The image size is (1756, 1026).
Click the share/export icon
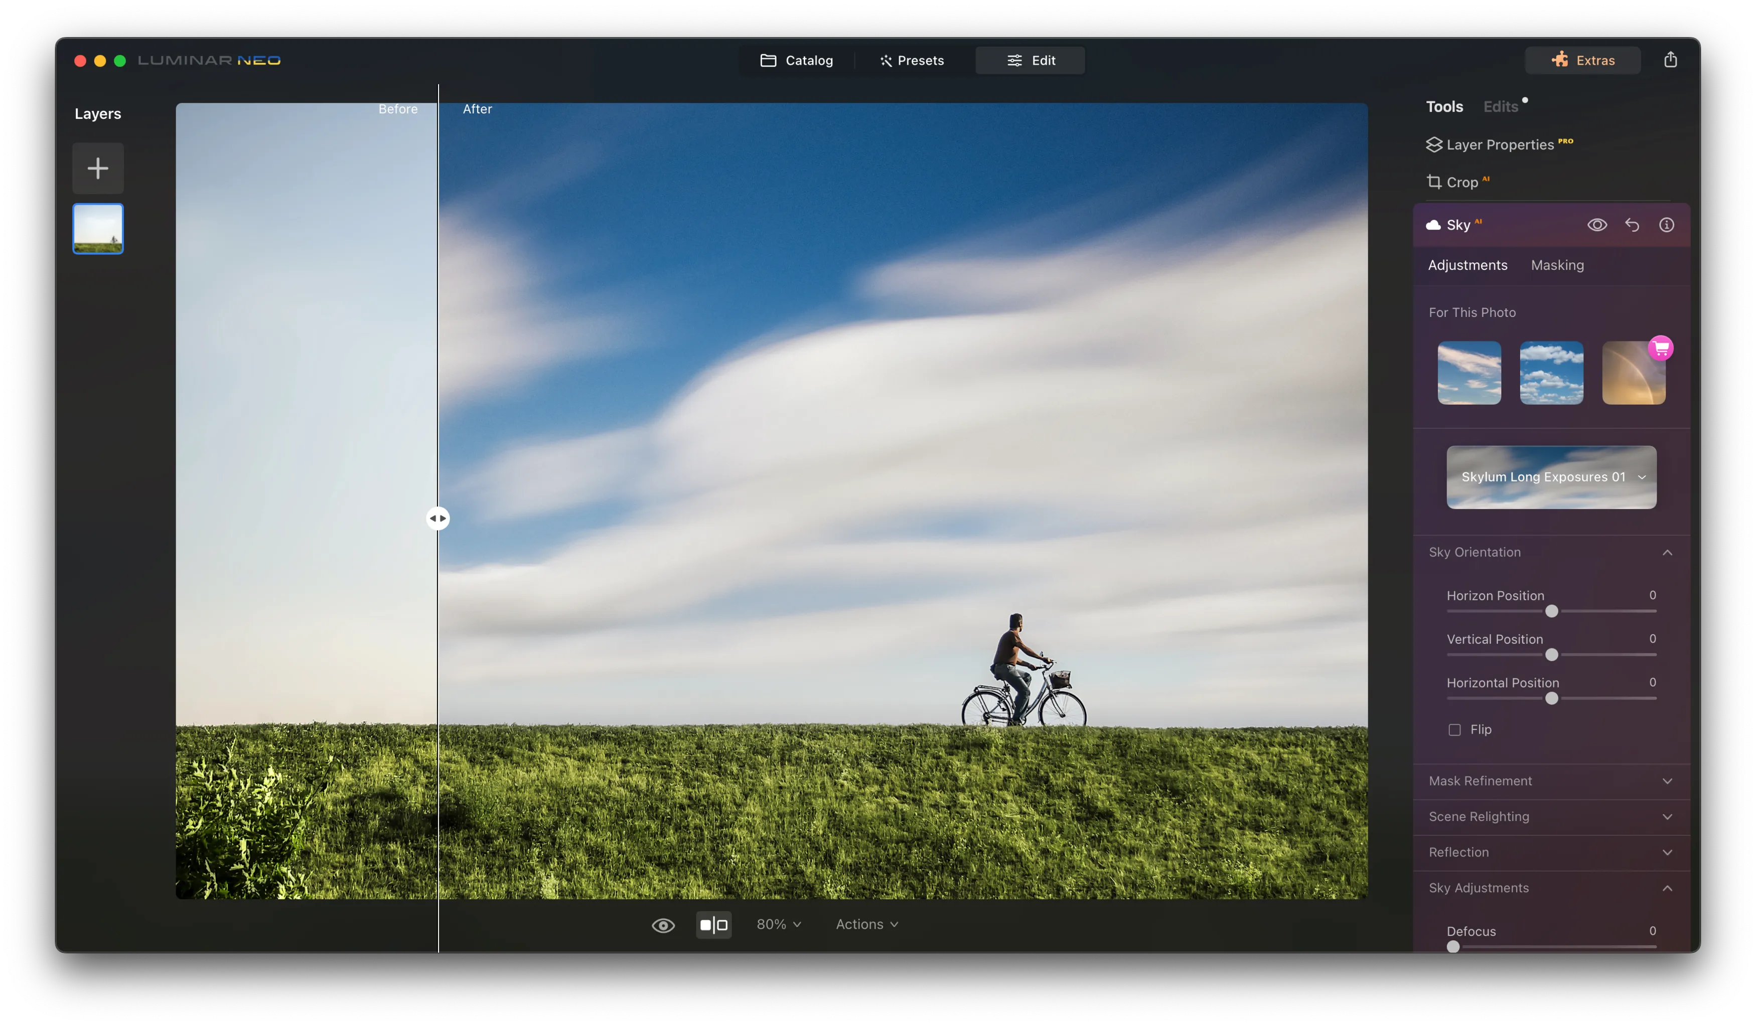click(1670, 60)
